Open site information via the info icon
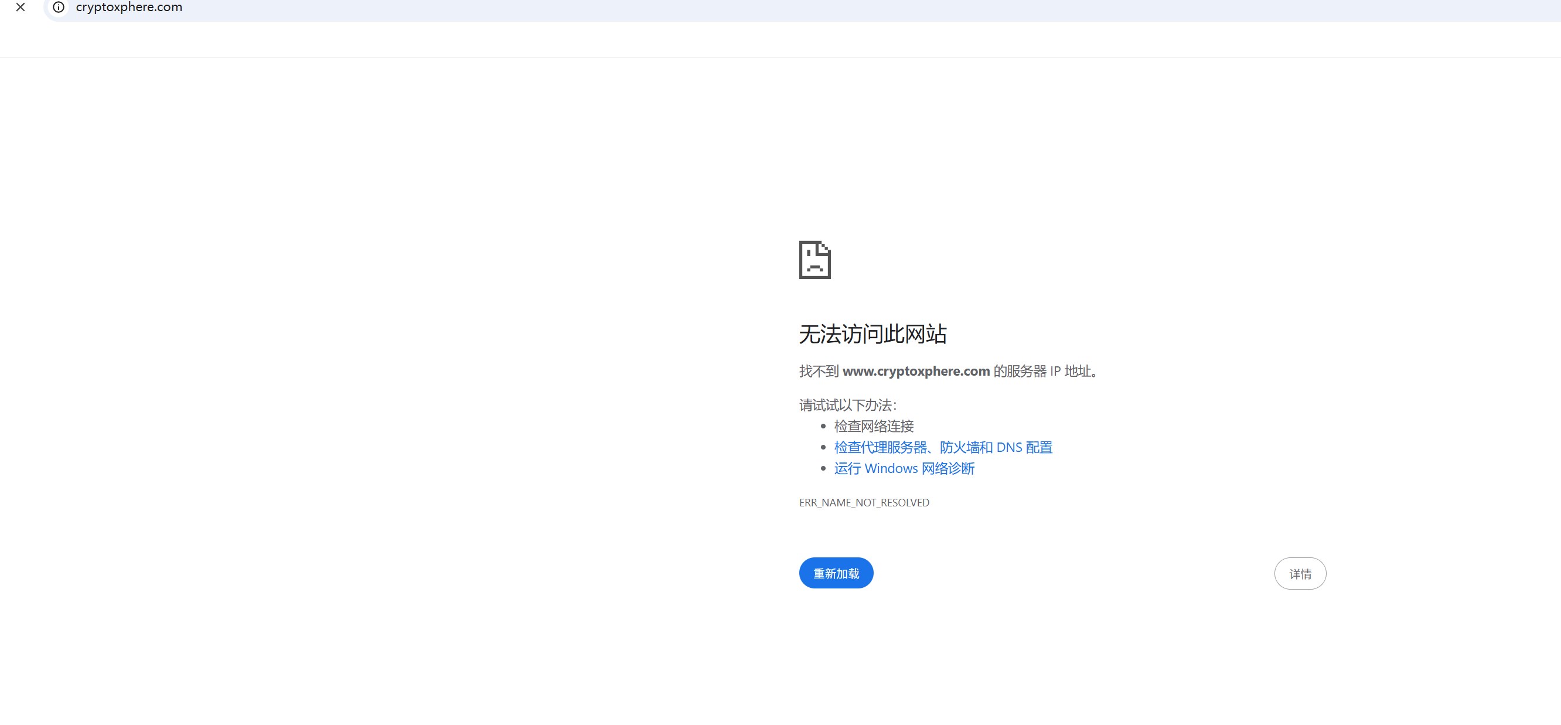 [59, 7]
